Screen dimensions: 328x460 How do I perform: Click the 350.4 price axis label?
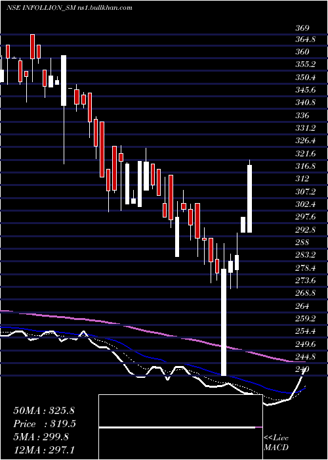coord(305,78)
